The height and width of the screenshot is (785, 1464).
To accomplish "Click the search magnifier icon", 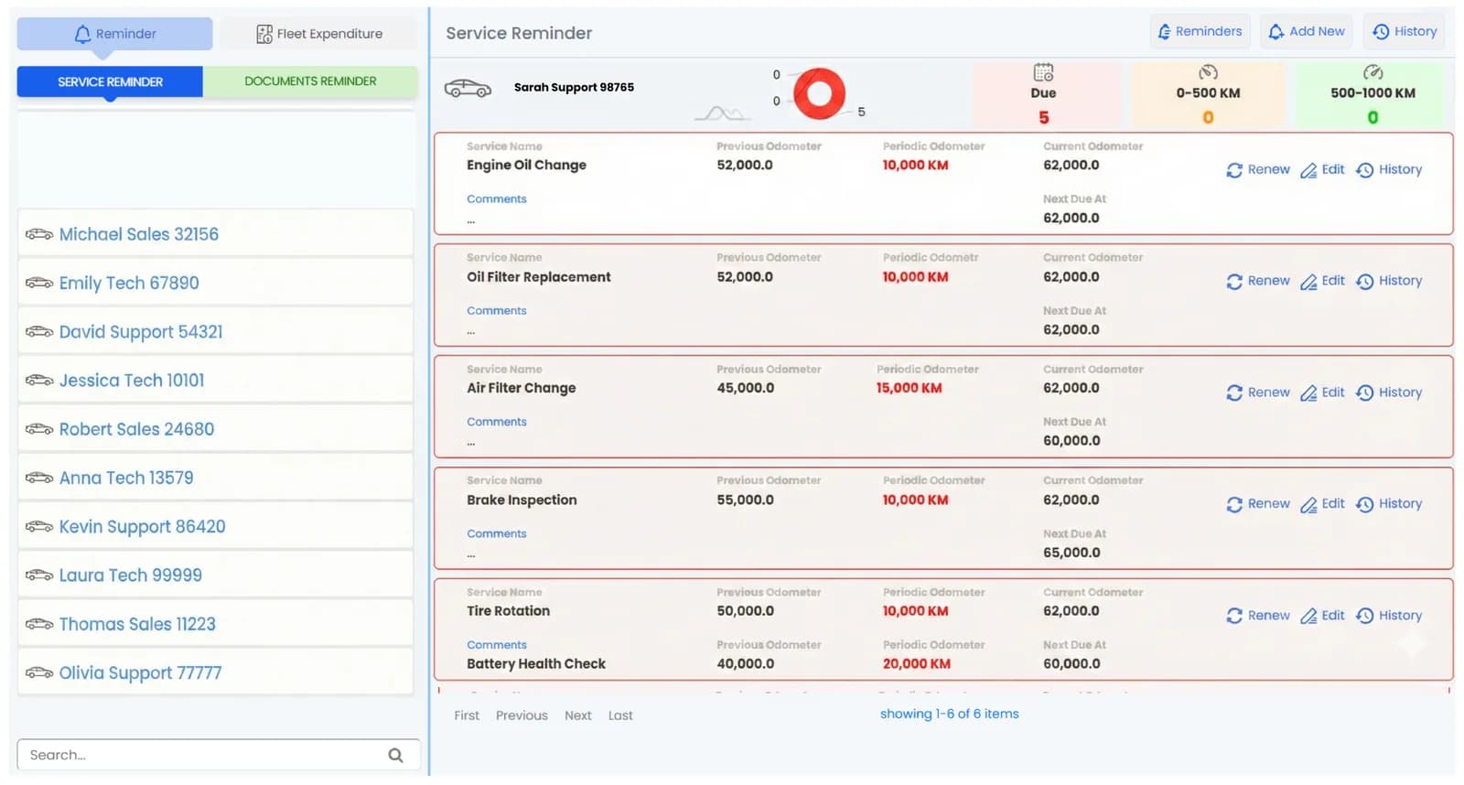I will (x=395, y=755).
